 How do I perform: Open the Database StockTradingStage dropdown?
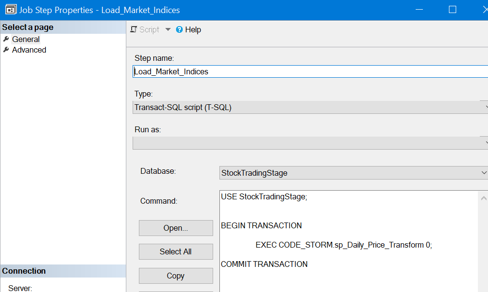pos(353,173)
